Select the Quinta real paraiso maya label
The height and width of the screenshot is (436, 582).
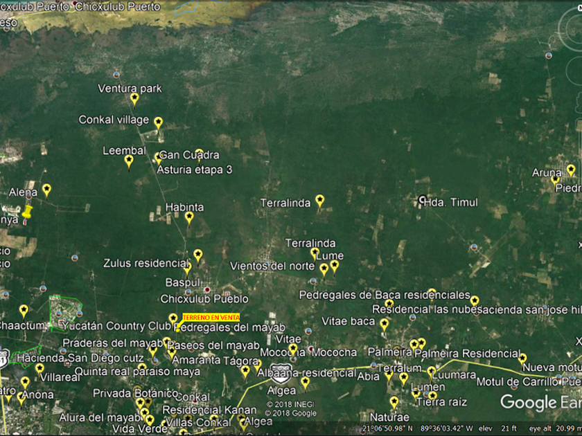point(137,372)
